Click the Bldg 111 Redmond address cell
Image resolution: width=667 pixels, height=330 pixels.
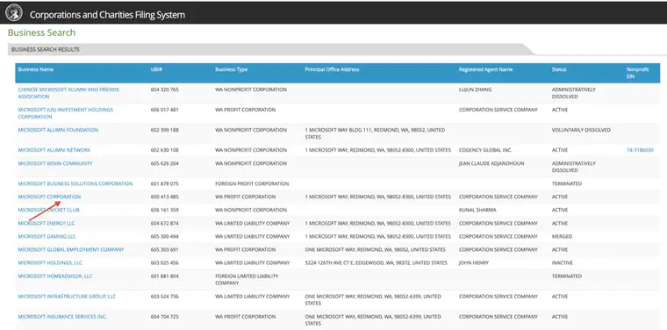[x=375, y=133]
